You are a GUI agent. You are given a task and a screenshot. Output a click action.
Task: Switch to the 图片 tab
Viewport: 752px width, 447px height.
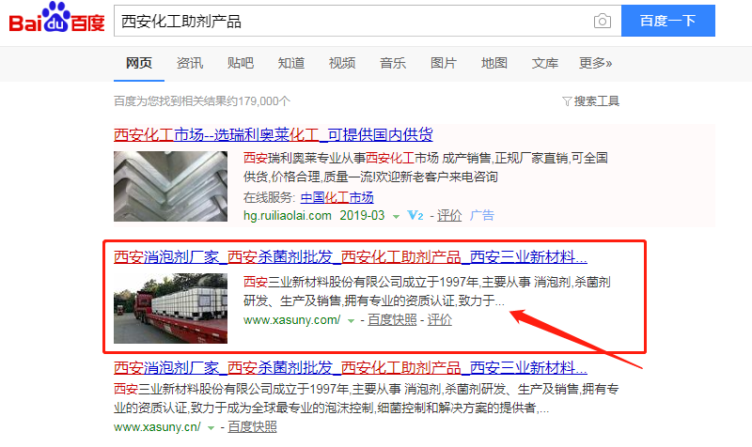click(443, 63)
